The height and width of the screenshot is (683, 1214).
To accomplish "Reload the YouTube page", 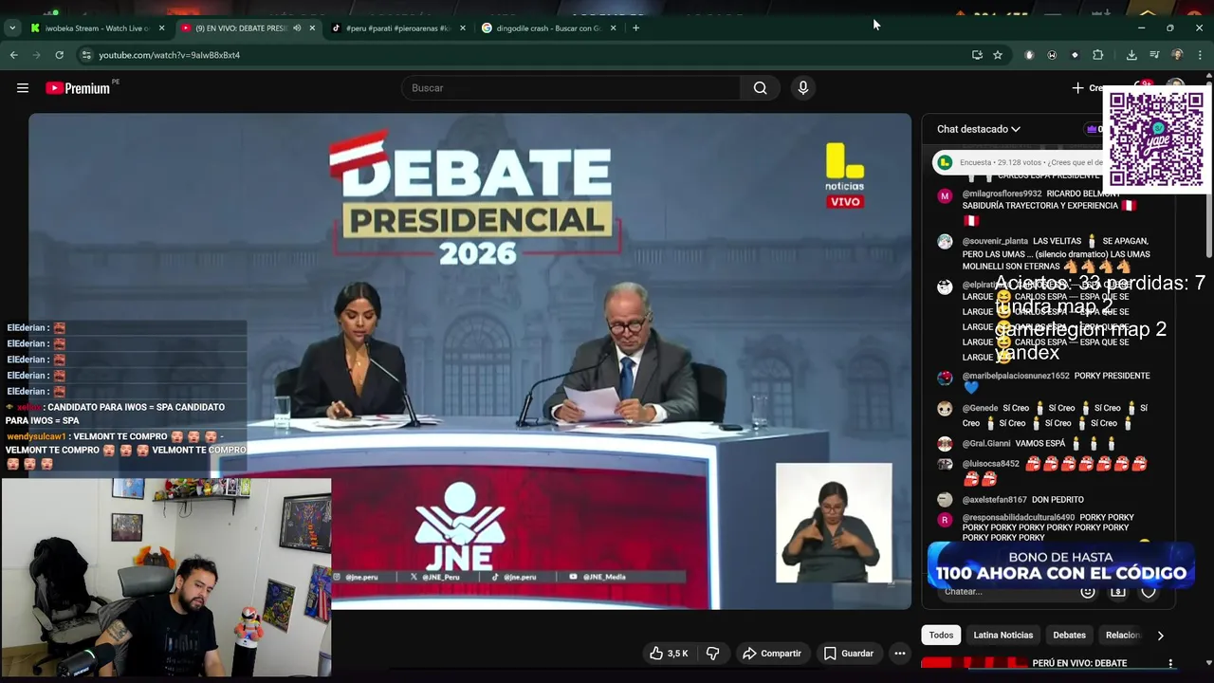I will pos(59,55).
